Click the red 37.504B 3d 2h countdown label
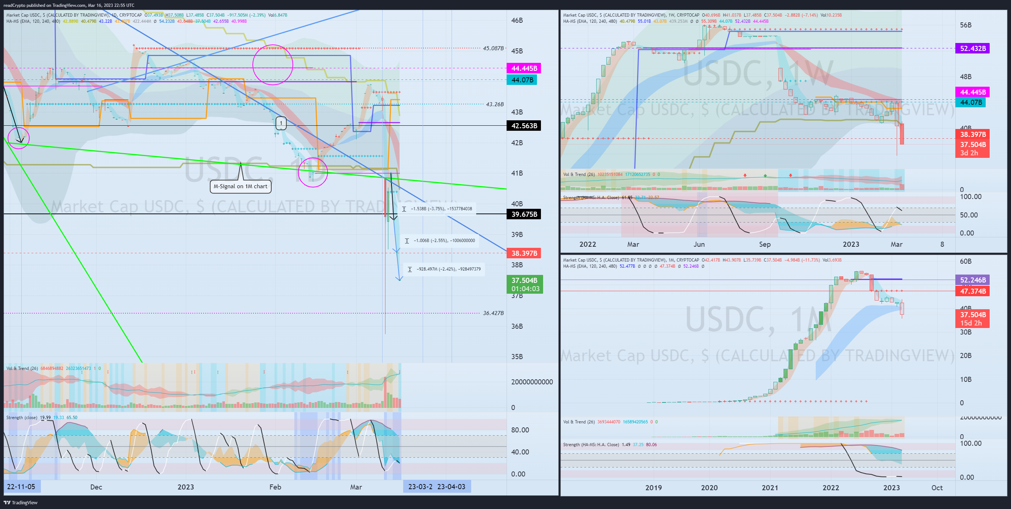The width and height of the screenshot is (1011, 509). click(973, 148)
